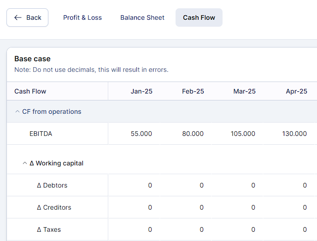
Task: Edit the Δ Taxes Feb-25 cell
Action: point(186,229)
